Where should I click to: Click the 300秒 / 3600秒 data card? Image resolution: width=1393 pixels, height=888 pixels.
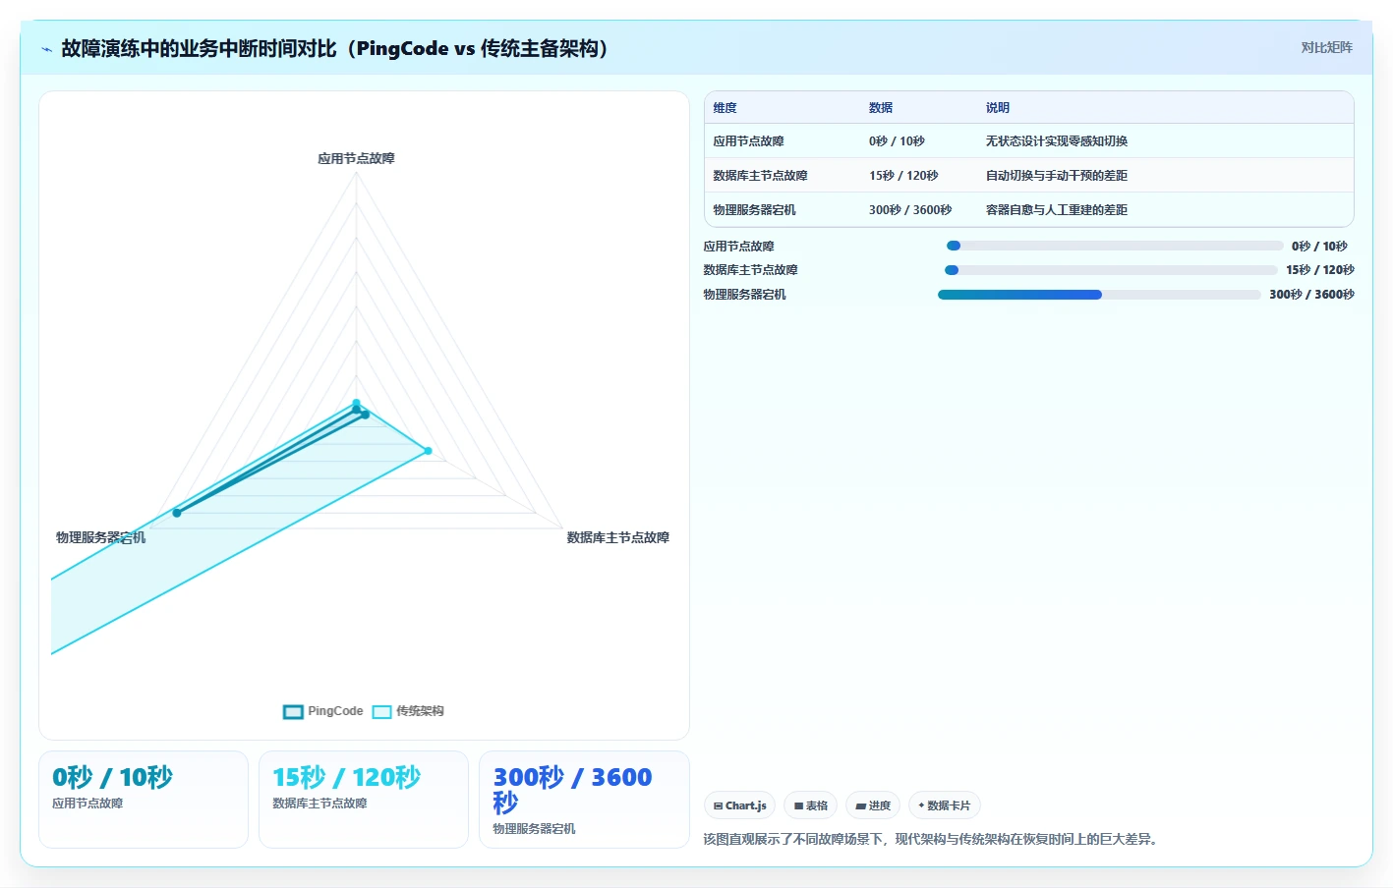coord(584,800)
